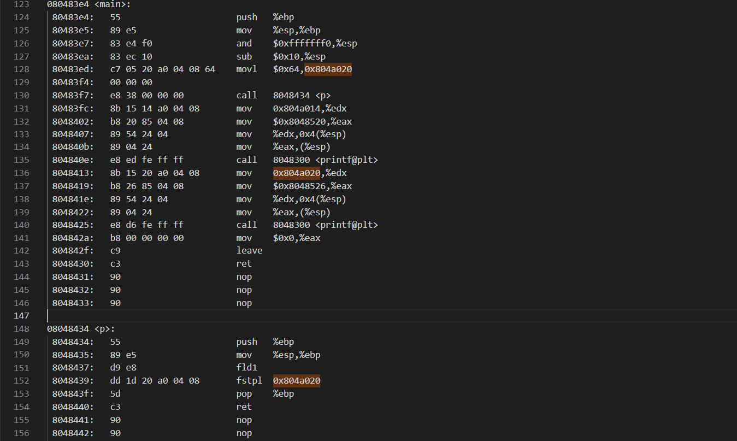Click the 'and' mnemonic on line 126

pos(244,43)
